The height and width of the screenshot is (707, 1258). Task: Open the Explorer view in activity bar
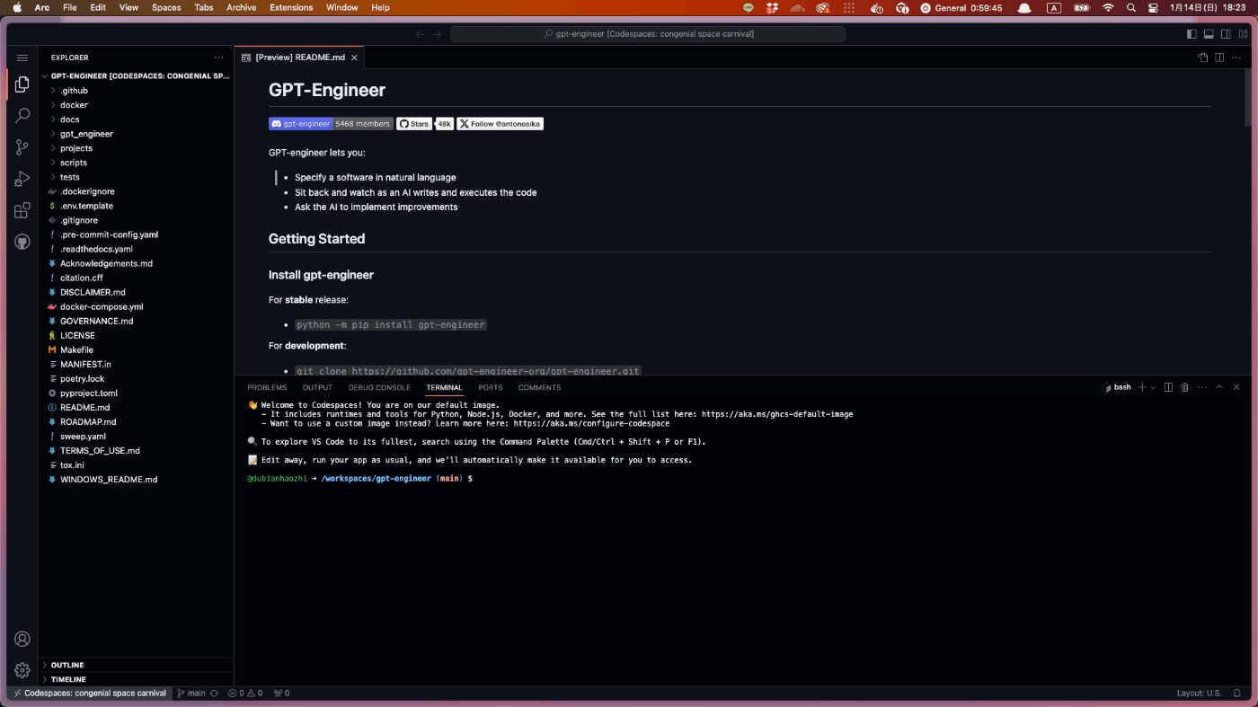tap(22, 84)
